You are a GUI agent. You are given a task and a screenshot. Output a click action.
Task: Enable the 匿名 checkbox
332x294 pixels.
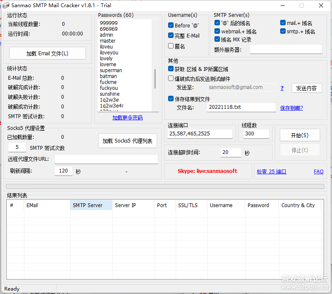[171, 46]
